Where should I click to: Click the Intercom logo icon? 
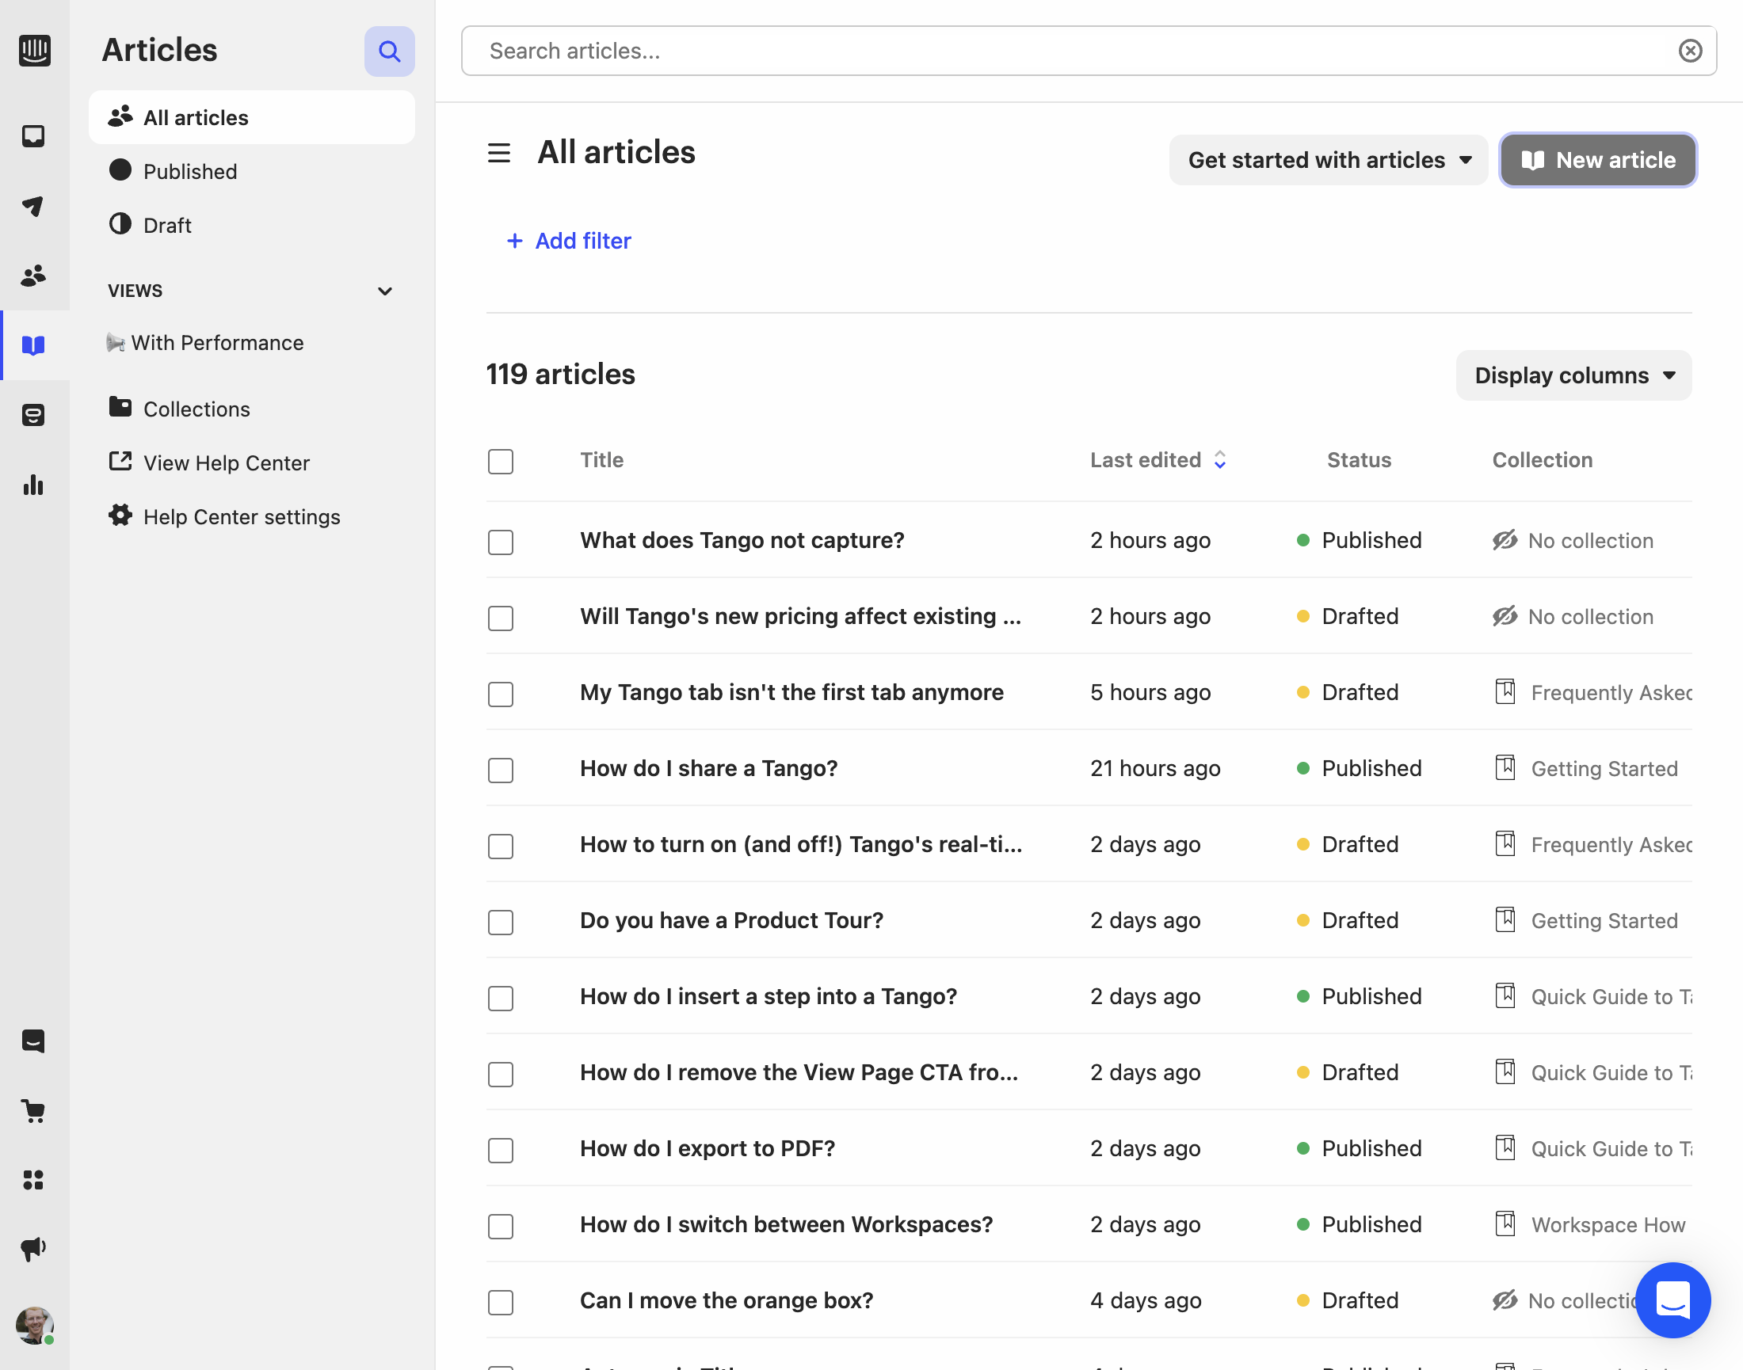35,51
